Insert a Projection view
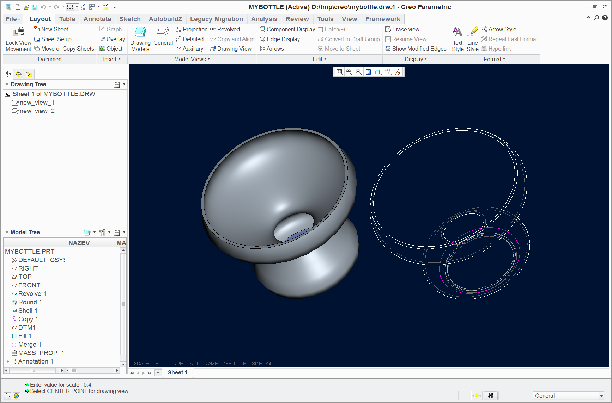Screen dimensions: 612x403 click(x=191, y=29)
